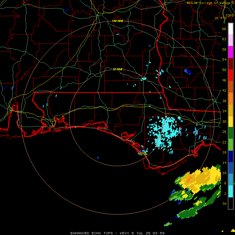Click the gold legend swatch

[x=231, y=110]
